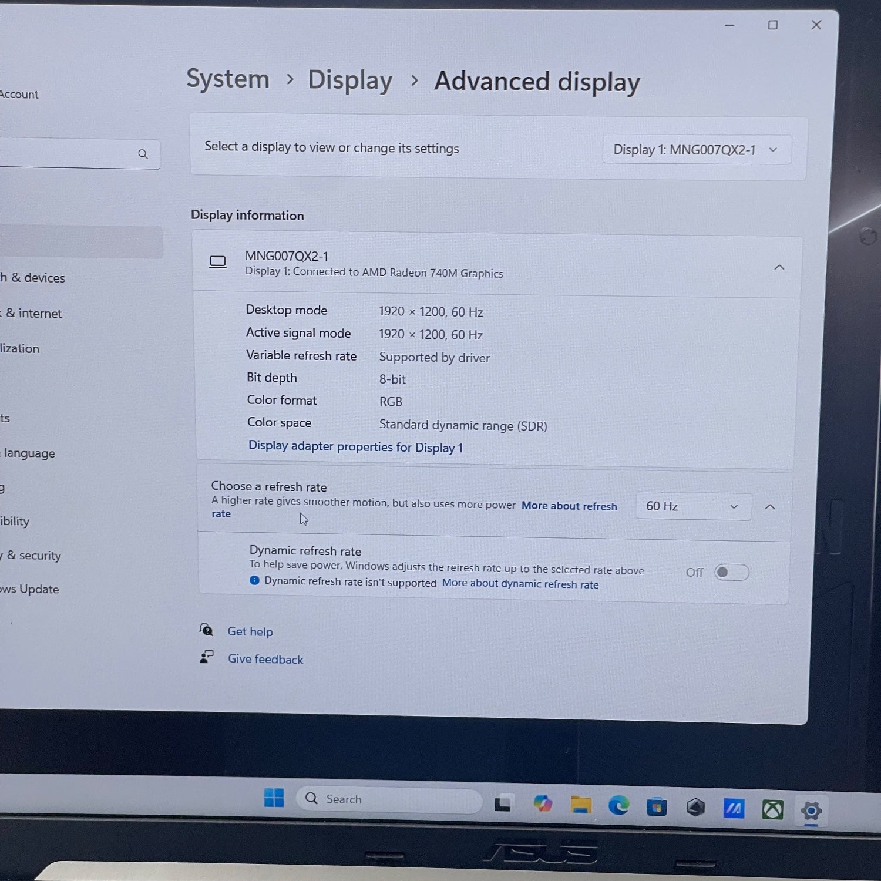Collapse the MNG007QX2-1 display information section

(779, 268)
